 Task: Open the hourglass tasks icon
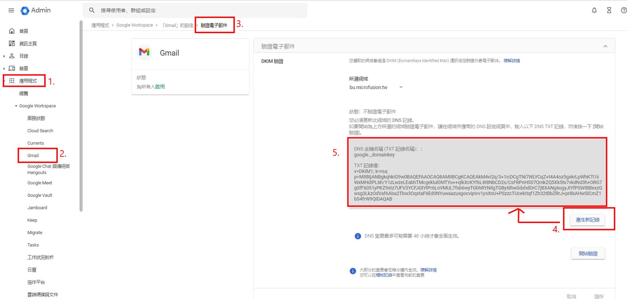click(x=609, y=10)
